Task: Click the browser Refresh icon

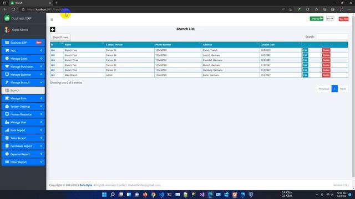Action: coord(13,9)
